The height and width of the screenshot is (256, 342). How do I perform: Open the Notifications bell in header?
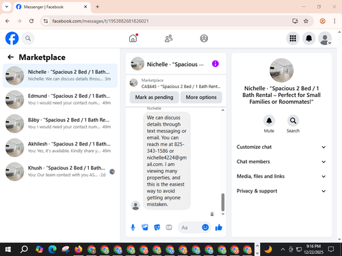tap(308, 38)
